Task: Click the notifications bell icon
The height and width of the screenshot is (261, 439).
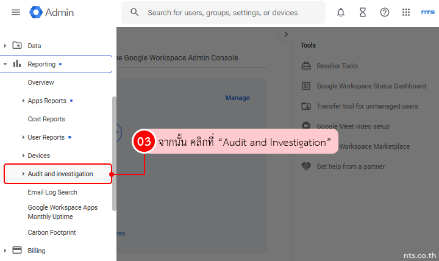Action: point(341,12)
